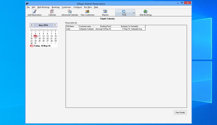This screenshot has height=125, width=217.
Task: Select May 1 in the calendar
Action: pos(56,31)
